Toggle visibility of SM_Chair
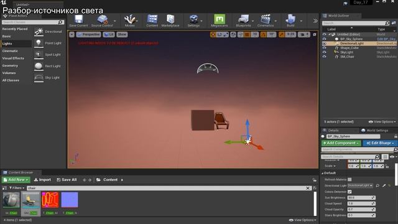Screen dimensions: 398x224 point(325,57)
